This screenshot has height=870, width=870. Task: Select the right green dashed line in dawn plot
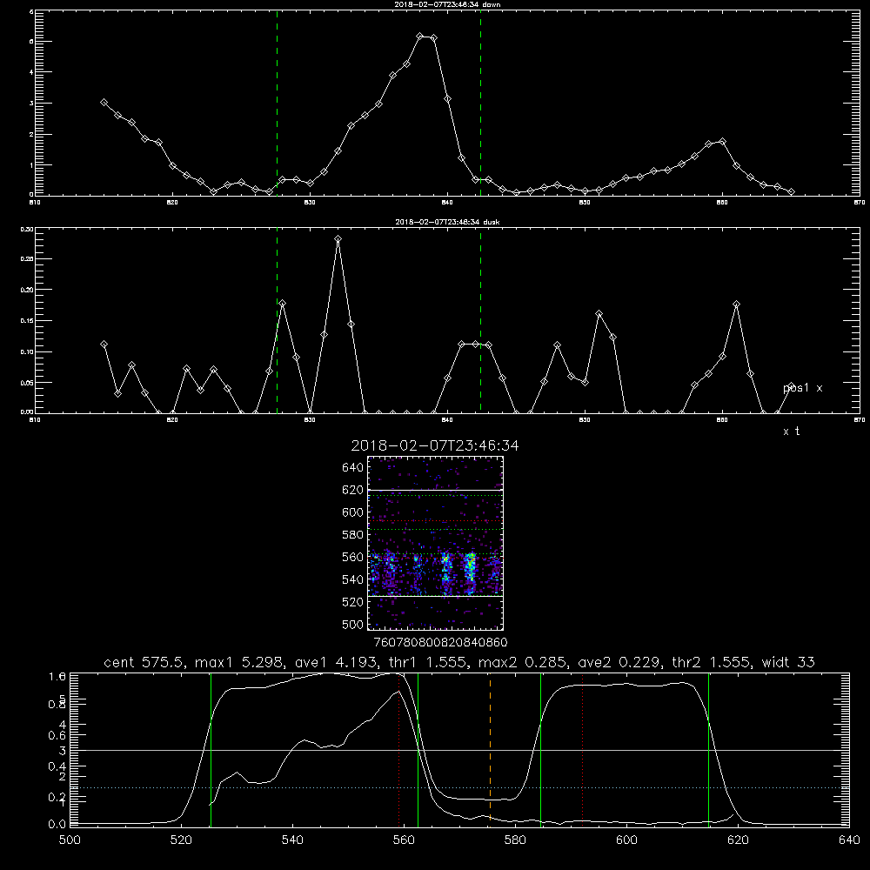480,104
